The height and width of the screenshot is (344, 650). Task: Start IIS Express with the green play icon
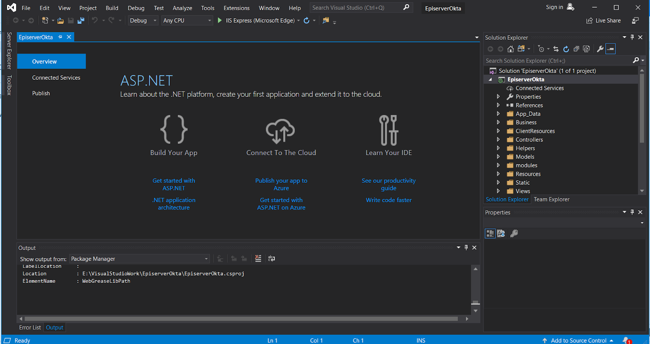click(220, 20)
